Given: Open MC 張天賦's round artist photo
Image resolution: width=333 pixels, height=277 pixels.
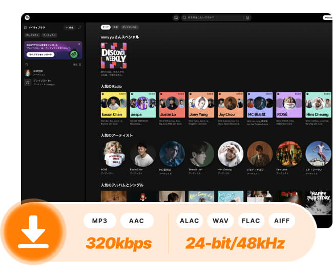Looking at the screenshot, I should click(x=172, y=154).
